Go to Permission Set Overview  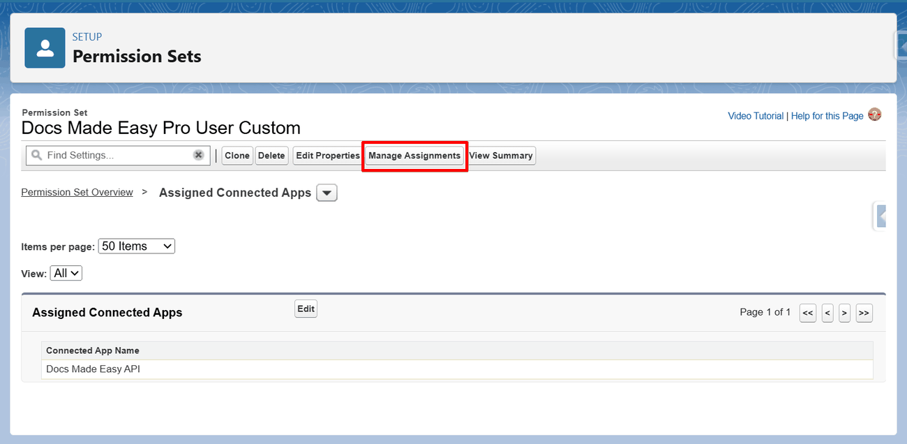77,192
